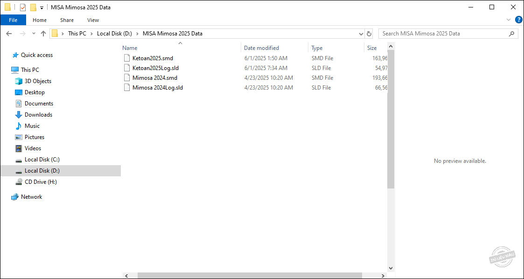Open Videos in the navigation pane
The width and height of the screenshot is (524, 279).
click(33, 148)
